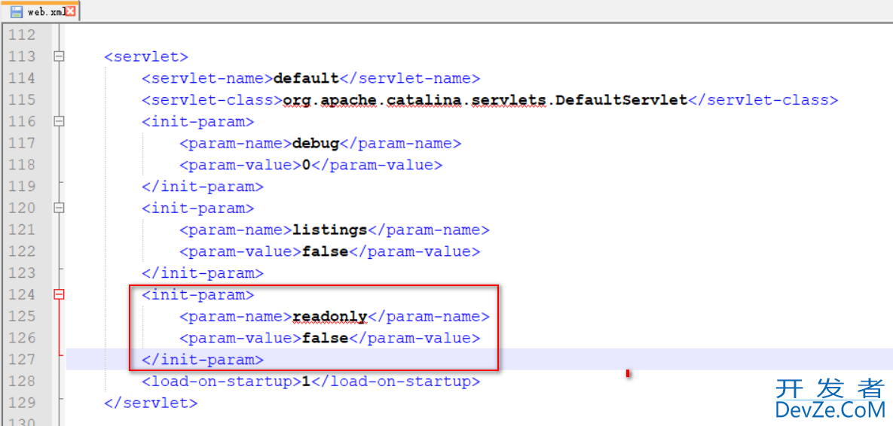Screen dimensions: 893x426
Task: Click line number 128 in margin
Action: (22, 381)
